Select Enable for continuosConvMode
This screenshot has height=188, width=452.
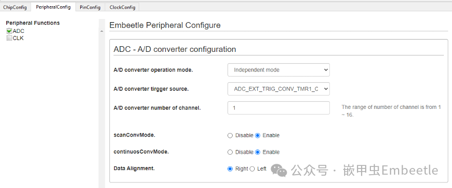pos(258,152)
